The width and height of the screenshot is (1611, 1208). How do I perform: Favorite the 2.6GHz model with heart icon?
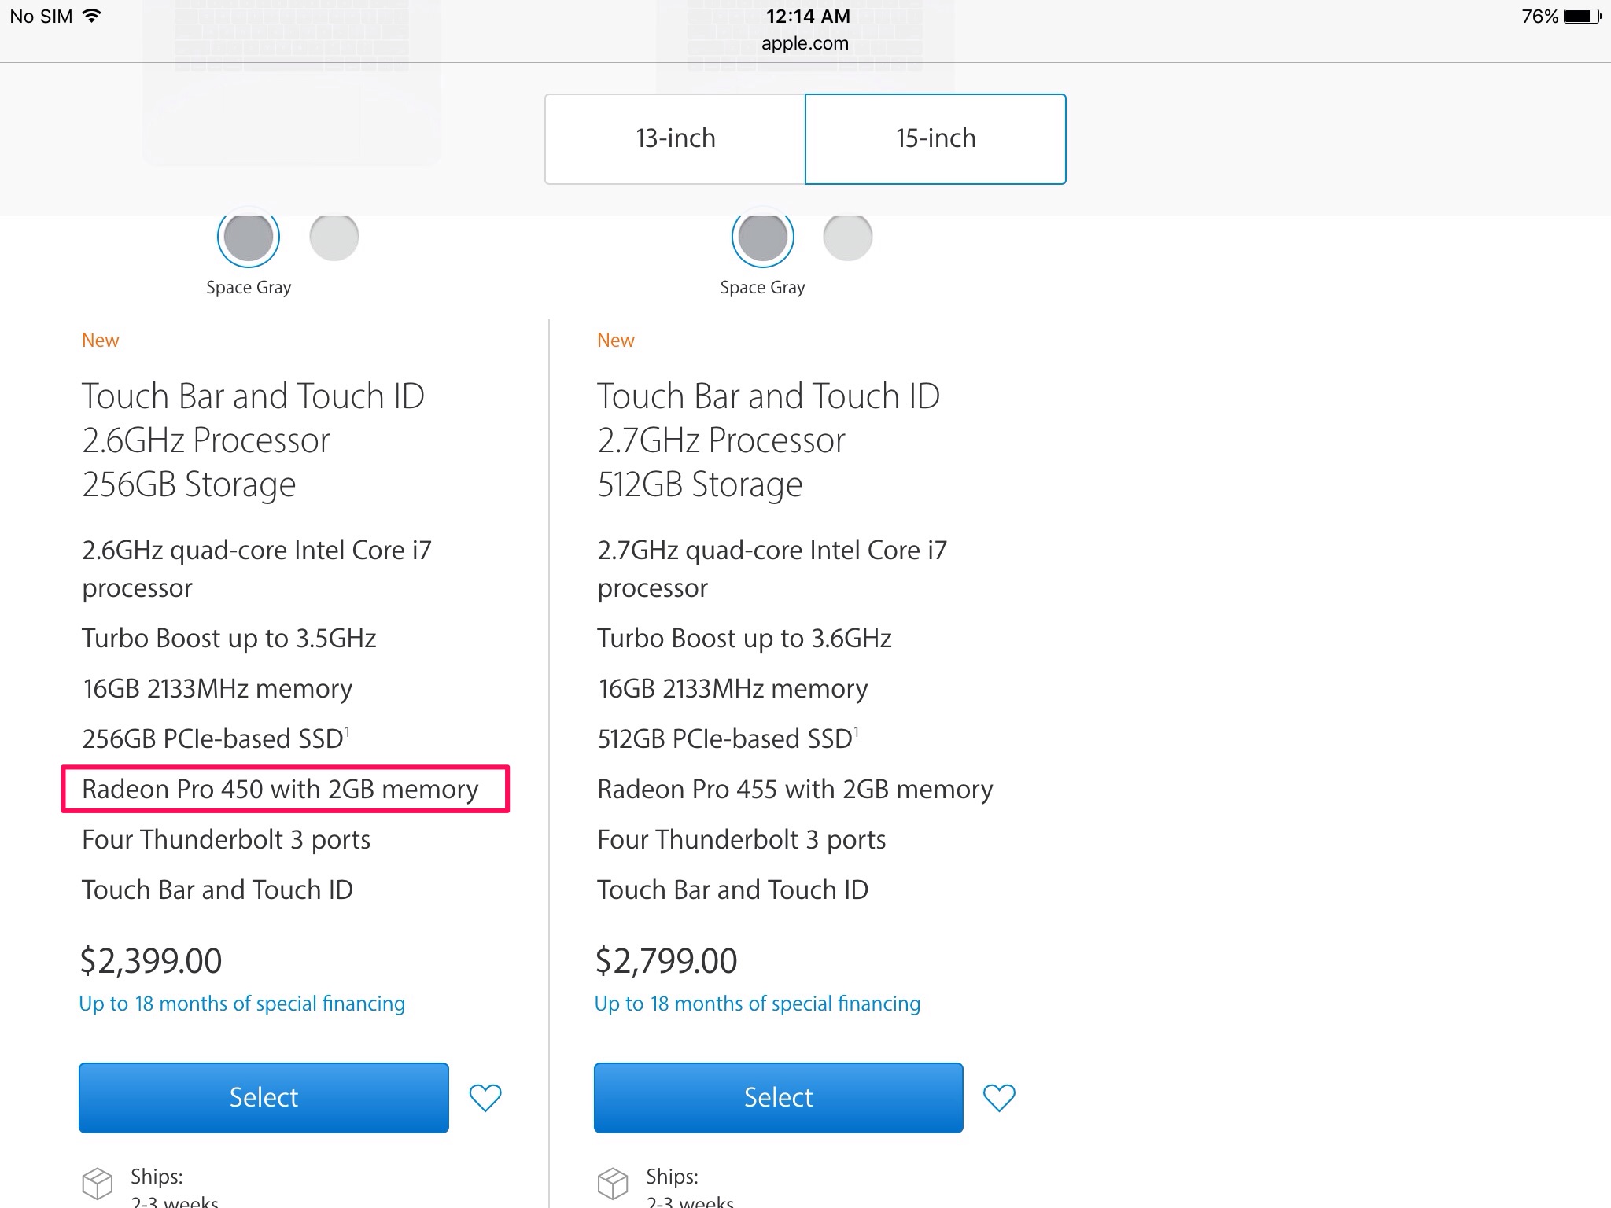pyautogui.click(x=485, y=1097)
